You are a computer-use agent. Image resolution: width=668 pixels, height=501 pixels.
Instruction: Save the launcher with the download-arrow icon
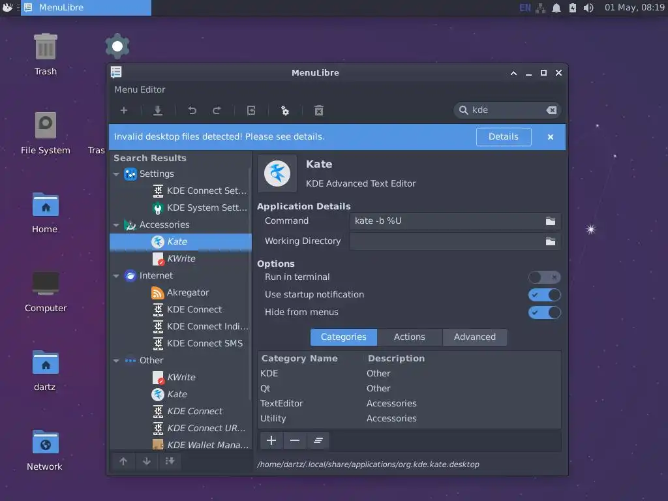[x=158, y=111]
